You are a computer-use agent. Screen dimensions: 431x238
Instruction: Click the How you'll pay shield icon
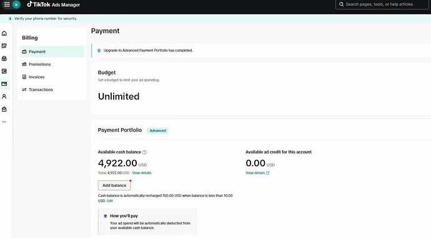coord(106,216)
